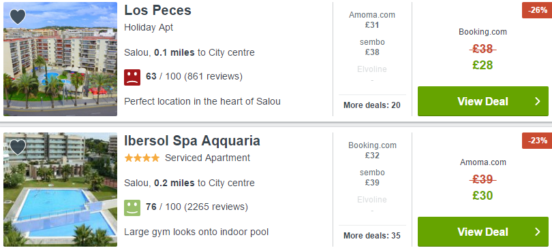Click the red sad face rating icon

(132, 77)
